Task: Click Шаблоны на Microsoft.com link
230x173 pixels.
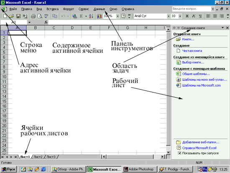Action: coord(202,85)
